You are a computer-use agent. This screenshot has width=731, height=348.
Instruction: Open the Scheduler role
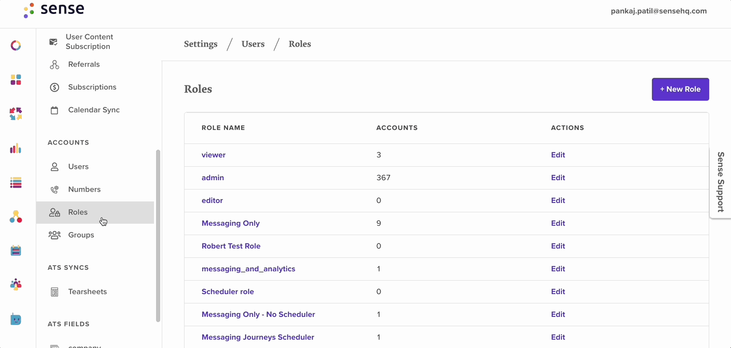tap(228, 292)
